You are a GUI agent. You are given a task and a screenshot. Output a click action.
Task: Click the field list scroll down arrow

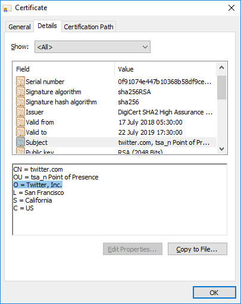[222, 149]
